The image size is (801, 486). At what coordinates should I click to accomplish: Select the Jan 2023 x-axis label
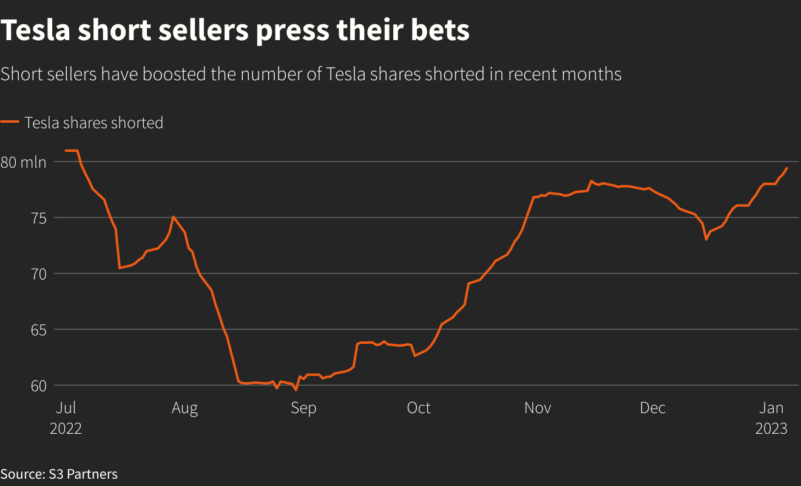point(771,418)
